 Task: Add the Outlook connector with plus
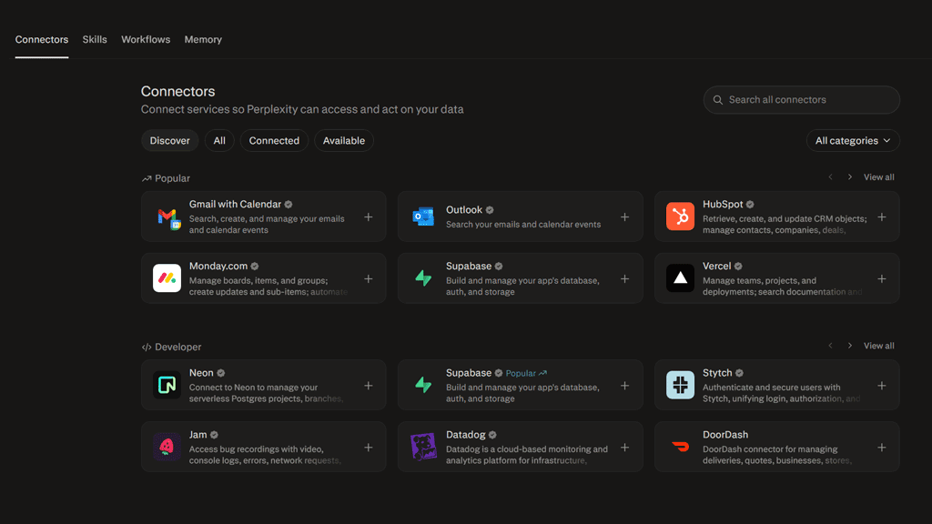tap(624, 217)
